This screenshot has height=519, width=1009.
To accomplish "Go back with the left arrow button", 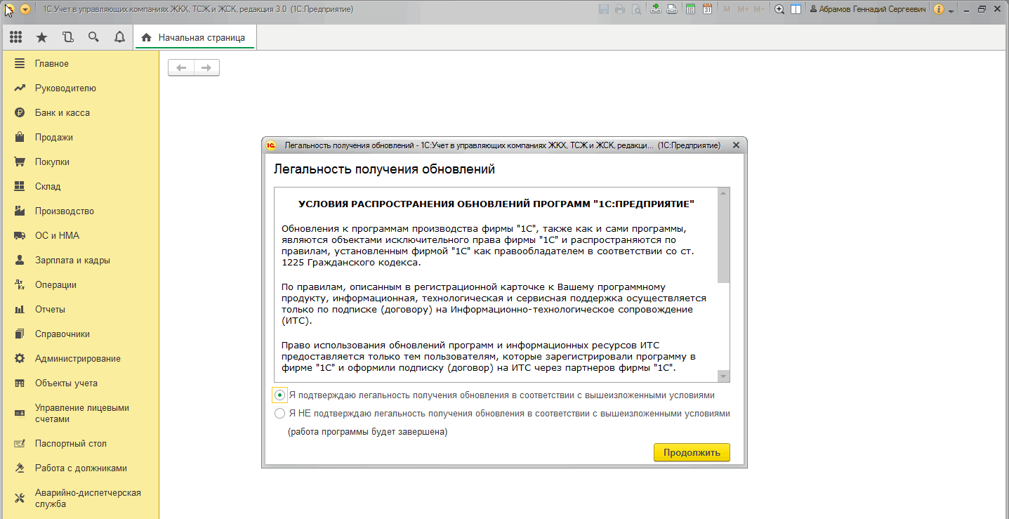I will pyautogui.click(x=181, y=67).
